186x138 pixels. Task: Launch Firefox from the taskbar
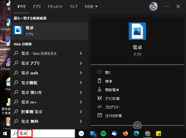tap(125, 133)
